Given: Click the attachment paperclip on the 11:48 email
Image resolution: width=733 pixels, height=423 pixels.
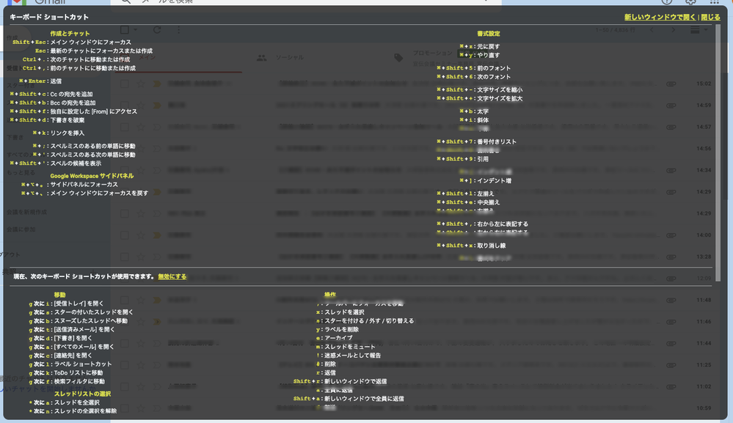Looking at the screenshot, I should point(671,300).
